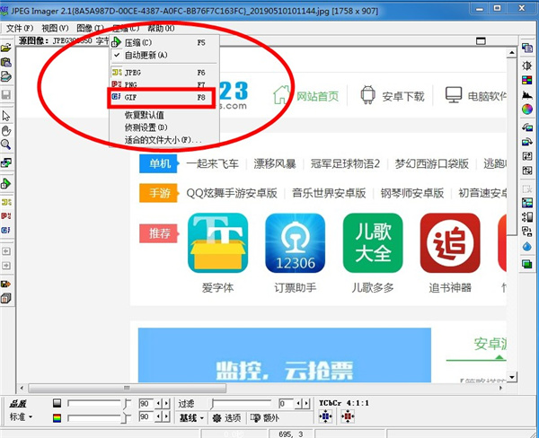Click the scanner acquire icon on left toolbar
The width and height of the screenshot is (539, 438).
[x=6, y=76]
